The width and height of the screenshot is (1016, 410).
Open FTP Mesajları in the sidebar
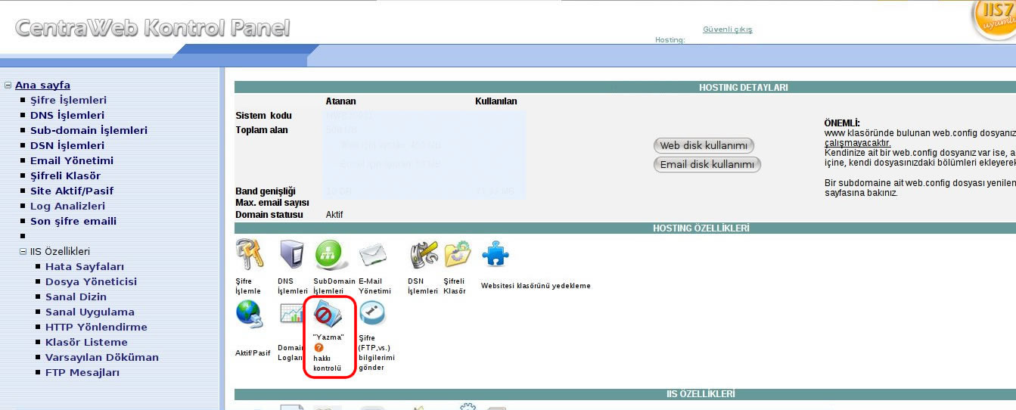pos(82,373)
